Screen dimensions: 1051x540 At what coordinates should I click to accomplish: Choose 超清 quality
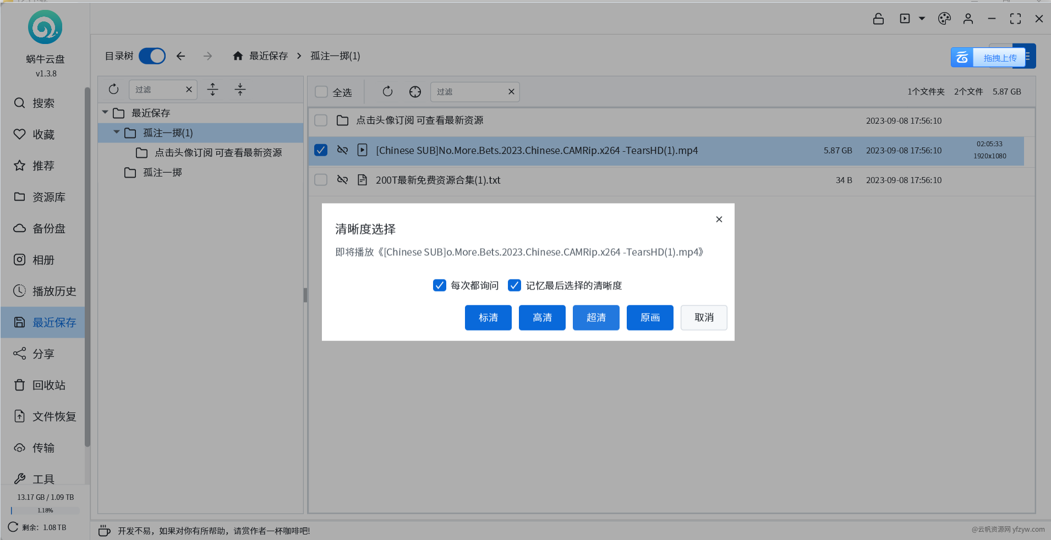[x=596, y=318]
